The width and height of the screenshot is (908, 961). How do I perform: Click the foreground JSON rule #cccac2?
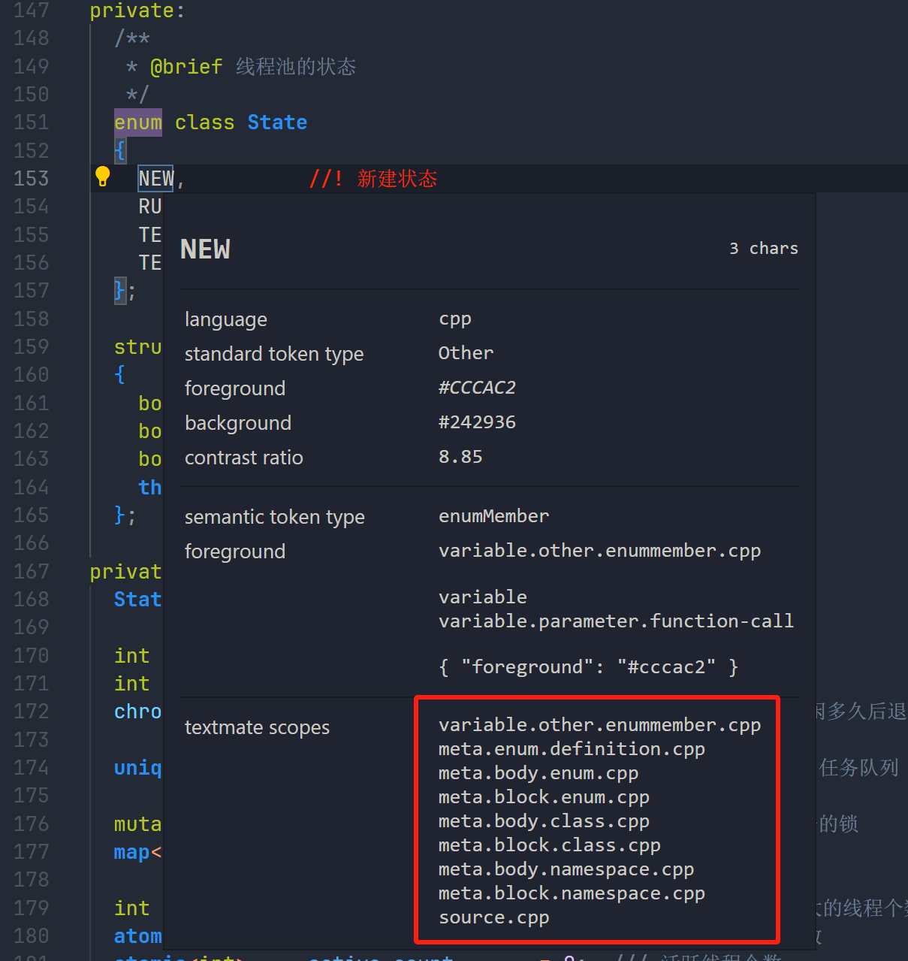tap(588, 667)
